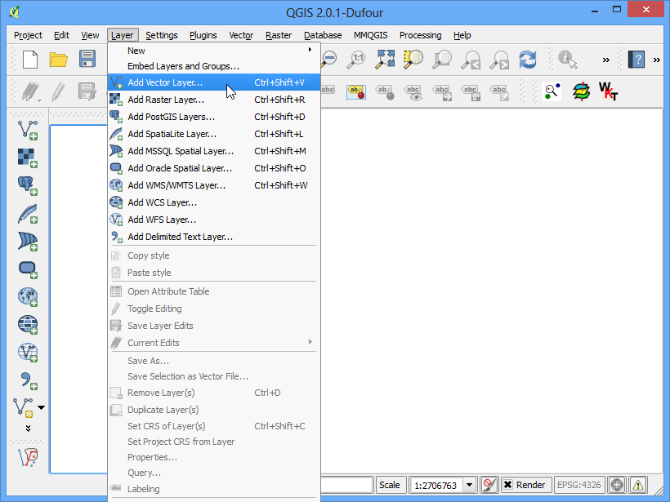The image size is (670, 502).
Task: Click Add WFS Layer icon in side toolbar
Action: pyautogui.click(x=28, y=353)
